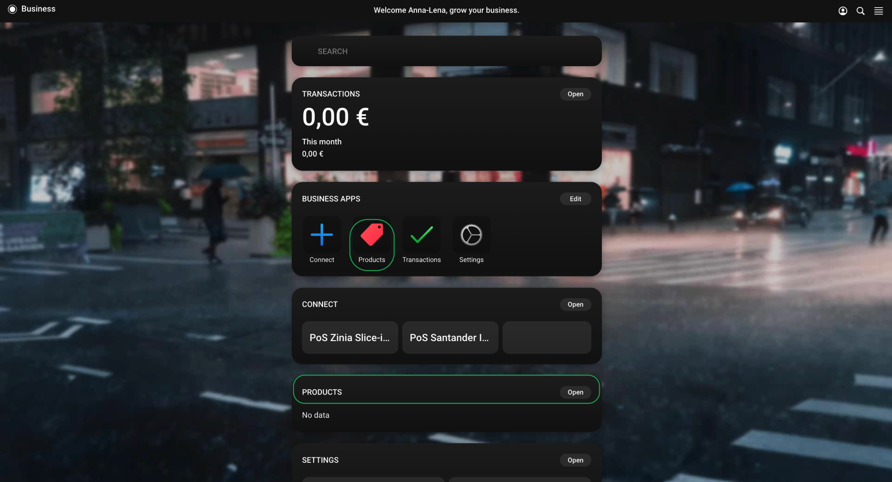Click the user account icon in header
The width and height of the screenshot is (892, 482).
(843, 11)
